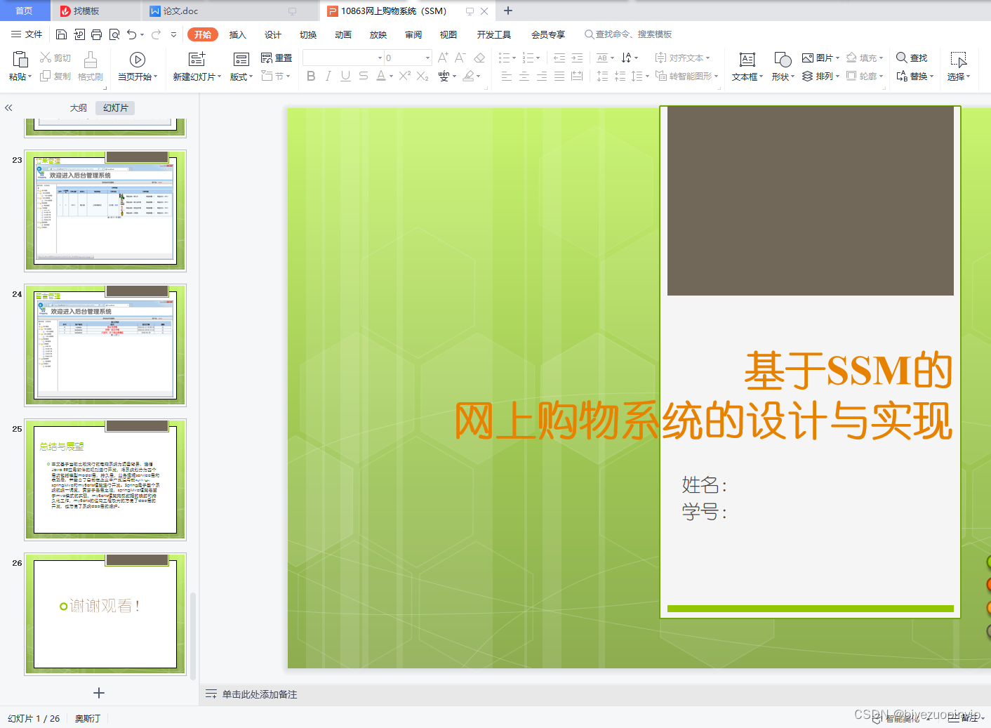
Task: Open the File (文件) menu
Action: click(x=27, y=34)
